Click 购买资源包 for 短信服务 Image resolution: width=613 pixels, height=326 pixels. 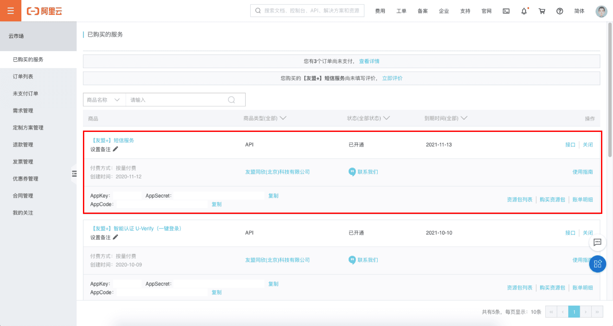click(x=552, y=200)
